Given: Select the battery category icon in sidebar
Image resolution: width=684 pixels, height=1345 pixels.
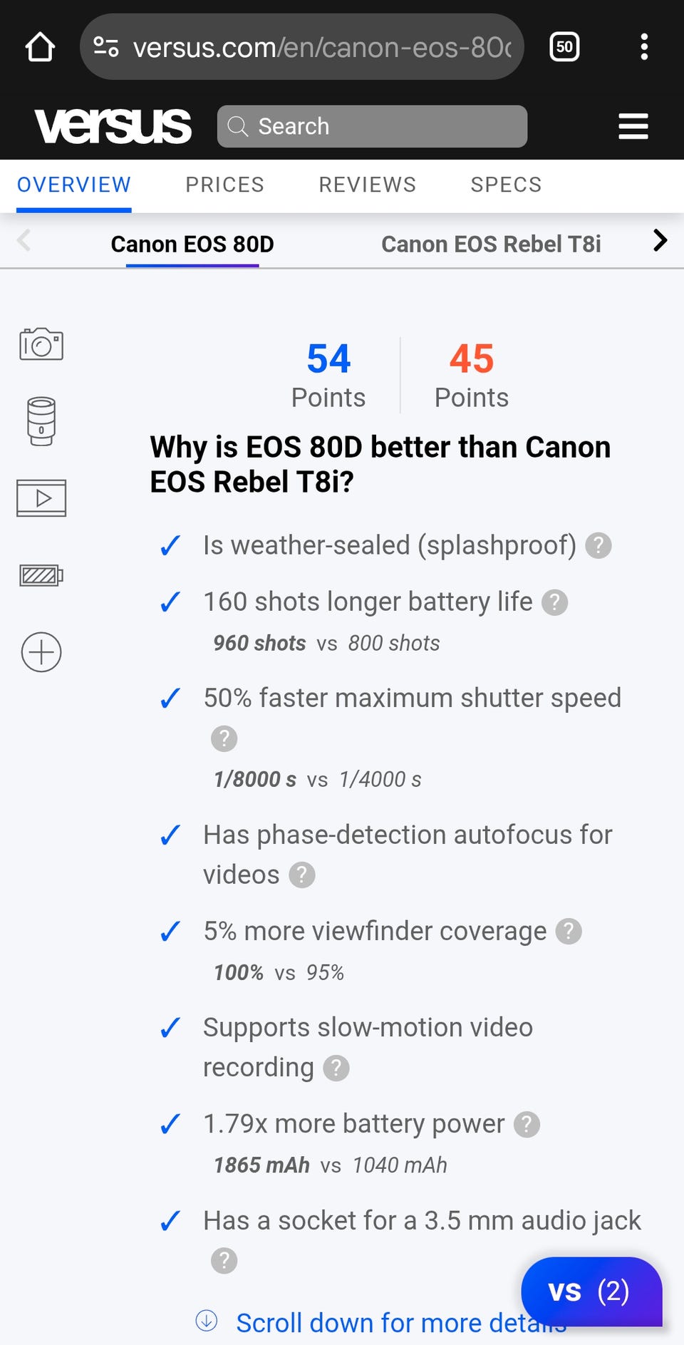Looking at the screenshot, I should click(x=41, y=574).
